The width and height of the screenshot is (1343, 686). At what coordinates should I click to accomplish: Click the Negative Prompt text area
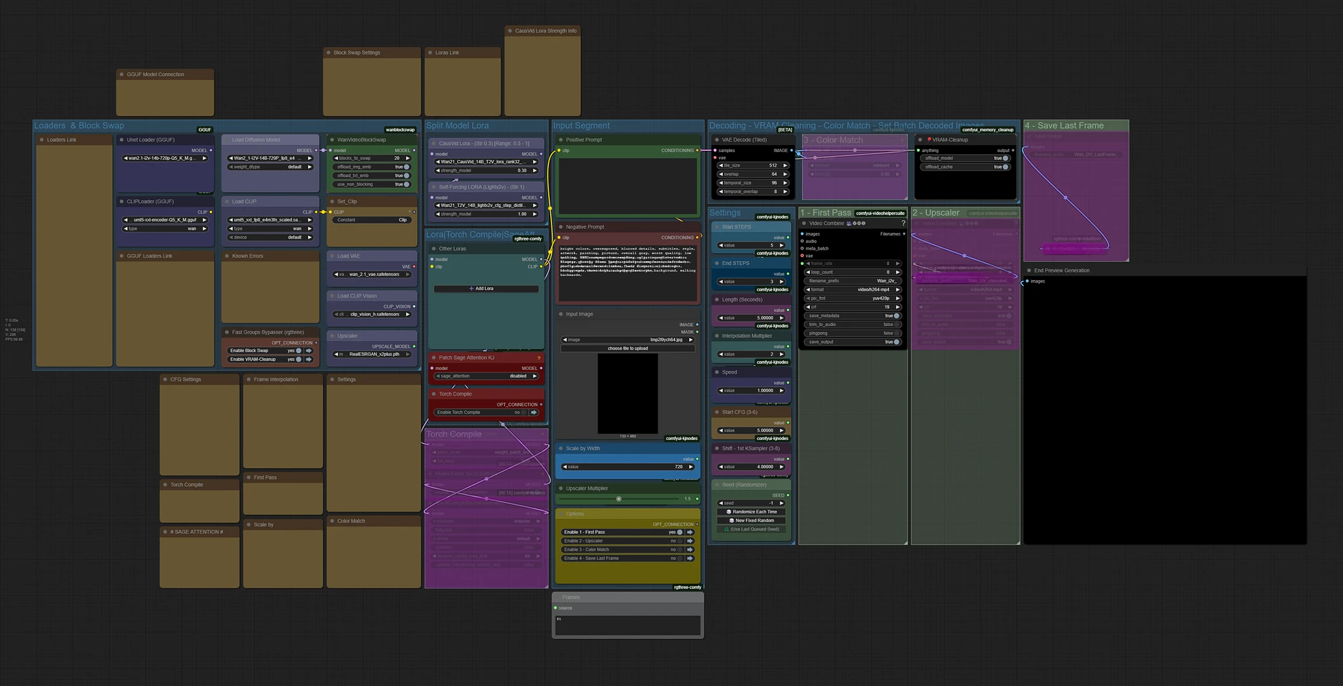[628, 272]
